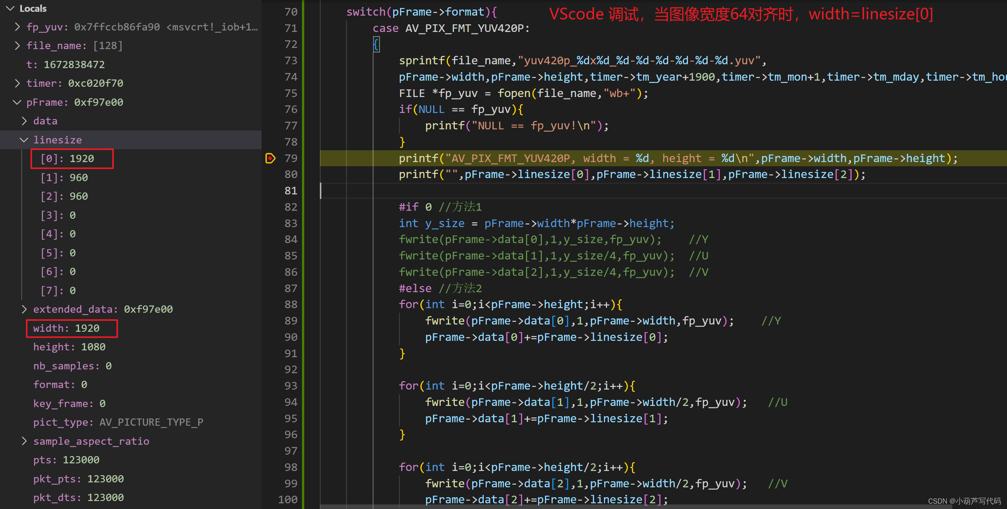Expand the extended_data variable
1007x509 pixels.
coord(24,309)
